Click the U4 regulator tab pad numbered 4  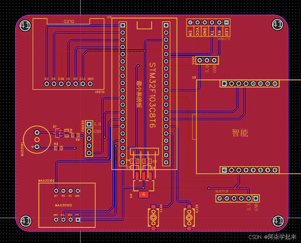click(143, 195)
